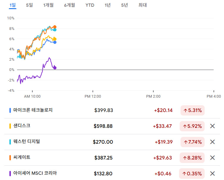Click the orange endpoint dot on the chart
Viewport: 224px width, 180px height.
(55, 27)
